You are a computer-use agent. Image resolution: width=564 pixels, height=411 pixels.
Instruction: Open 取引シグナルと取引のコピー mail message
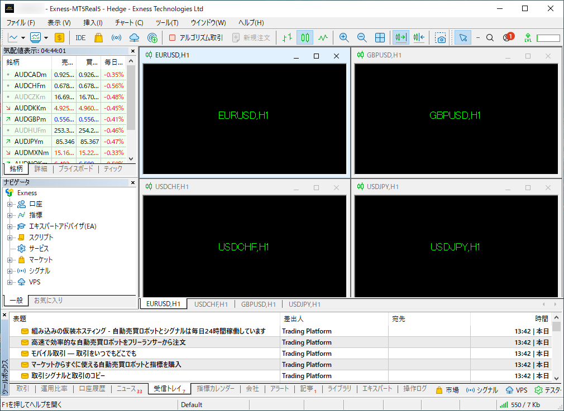280,376
